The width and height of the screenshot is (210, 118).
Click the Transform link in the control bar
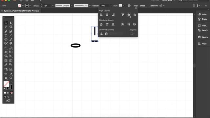coord(154,6)
